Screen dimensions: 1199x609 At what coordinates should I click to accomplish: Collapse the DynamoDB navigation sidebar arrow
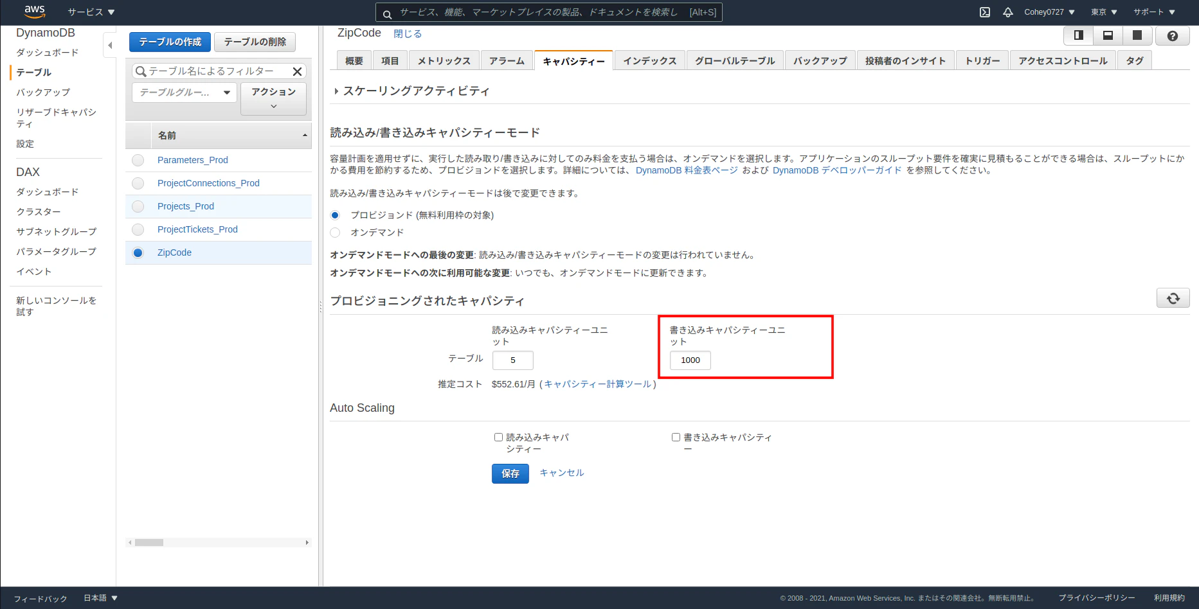tap(110, 45)
